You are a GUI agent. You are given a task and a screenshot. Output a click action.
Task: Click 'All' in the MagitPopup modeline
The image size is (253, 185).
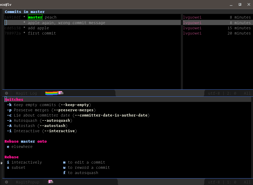pyautogui.click(x=247, y=182)
